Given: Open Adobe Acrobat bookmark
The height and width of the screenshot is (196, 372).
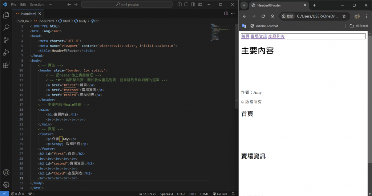Looking at the screenshot, I should click(264, 26).
